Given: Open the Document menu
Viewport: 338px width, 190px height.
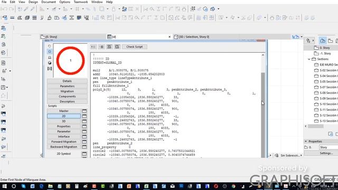Looking at the screenshot, I should (x=49, y=2).
